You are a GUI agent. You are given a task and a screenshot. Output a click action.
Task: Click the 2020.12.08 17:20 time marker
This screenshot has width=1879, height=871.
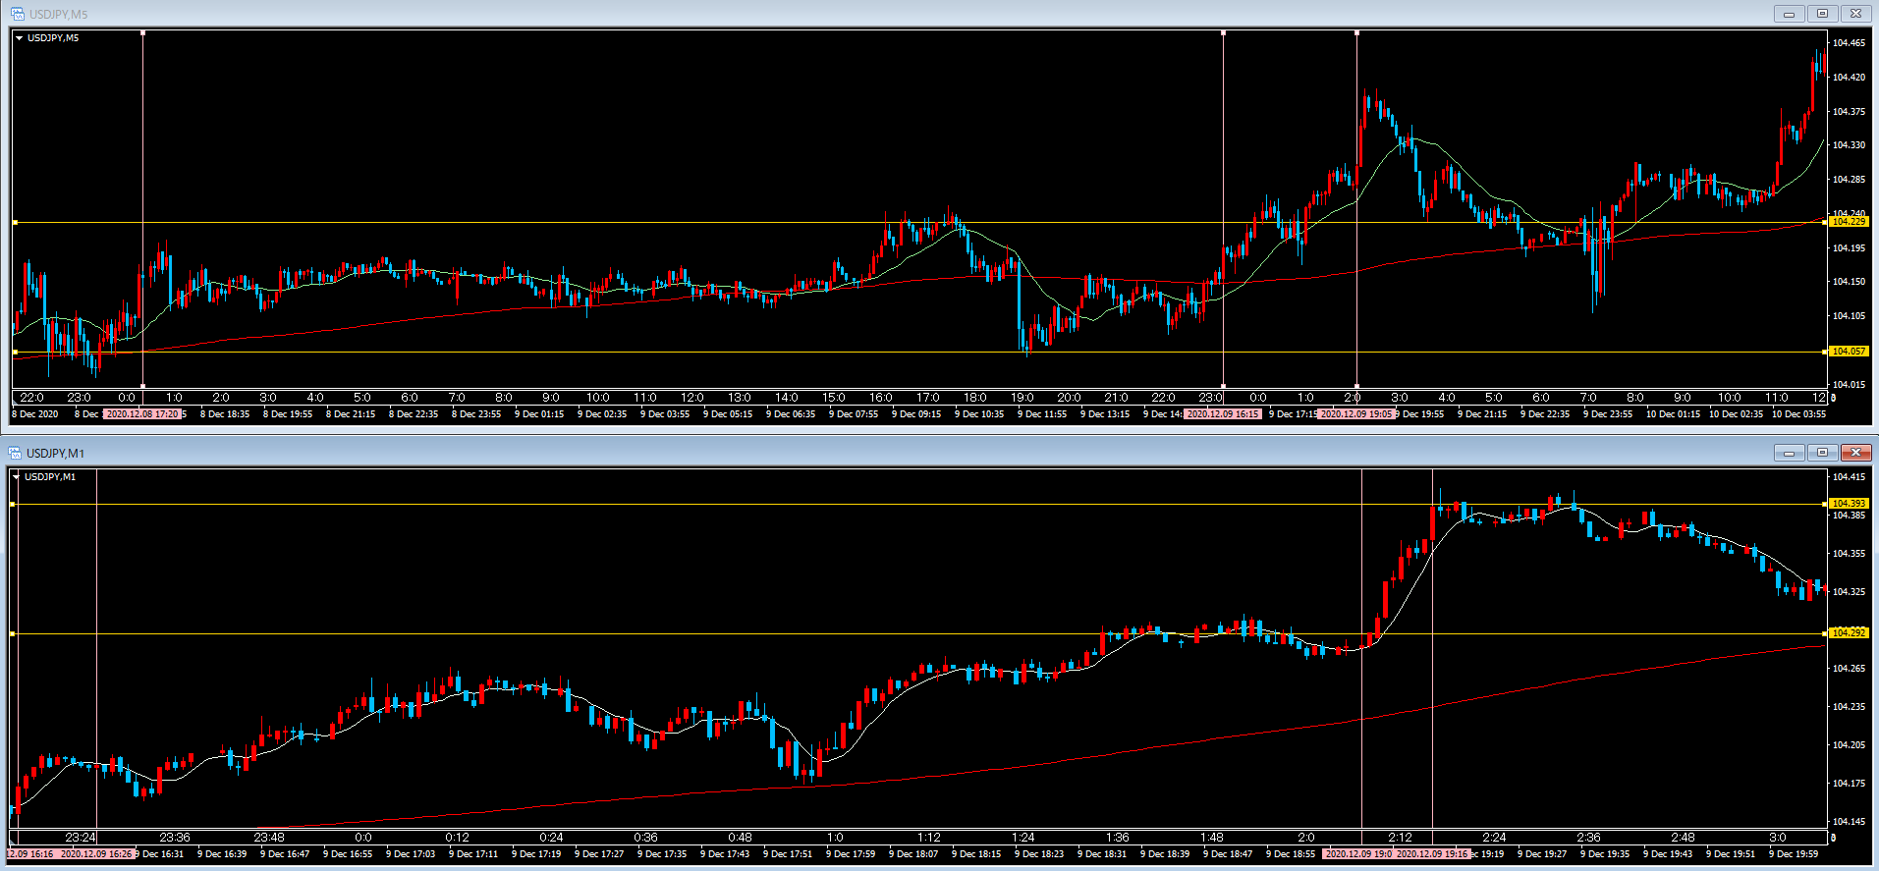tap(142, 414)
